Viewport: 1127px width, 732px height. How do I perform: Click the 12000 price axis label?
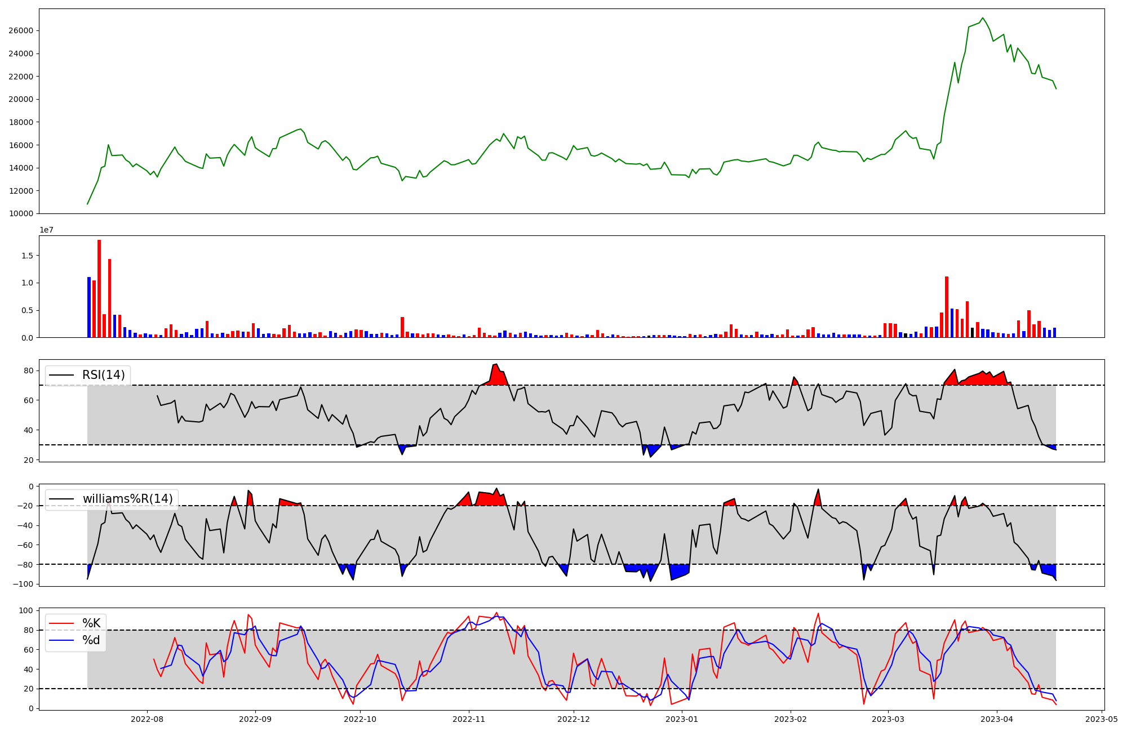pos(21,191)
